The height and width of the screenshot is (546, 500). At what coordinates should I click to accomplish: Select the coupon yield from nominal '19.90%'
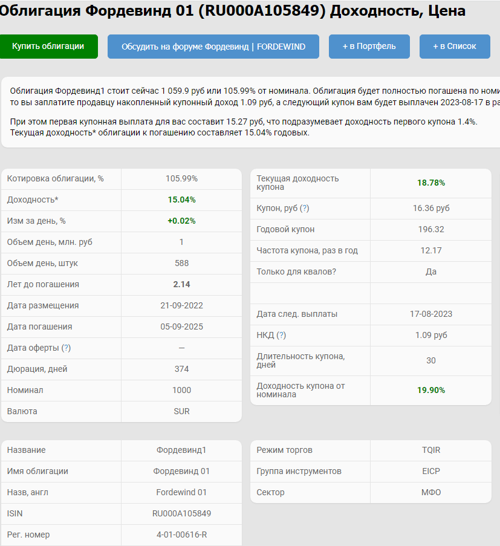pyautogui.click(x=431, y=391)
